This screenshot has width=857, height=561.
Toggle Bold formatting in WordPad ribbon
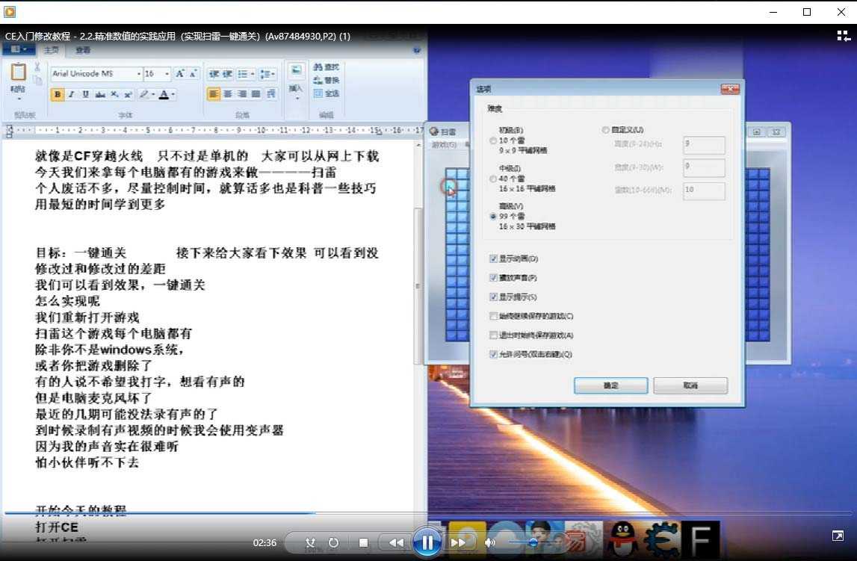coord(58,95)
